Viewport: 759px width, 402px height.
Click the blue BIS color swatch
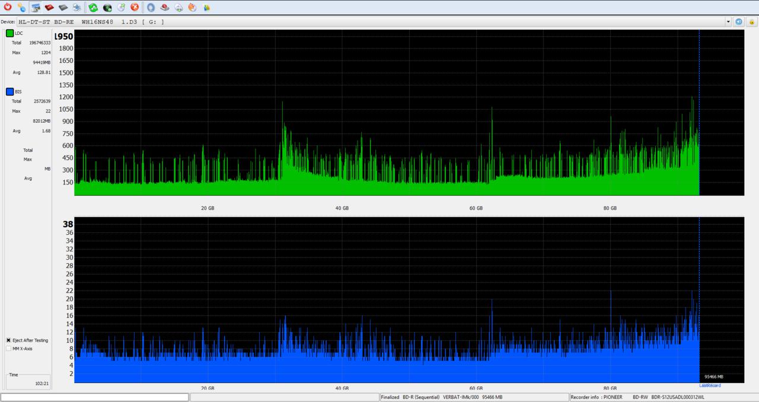pyautogui.click(x=9, y=92)
